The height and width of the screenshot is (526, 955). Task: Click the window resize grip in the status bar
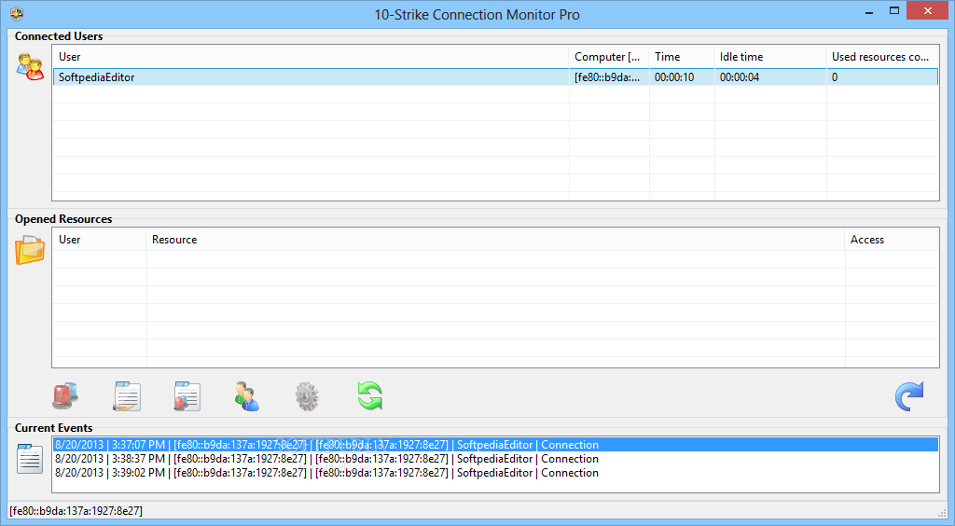click(942, 513)
